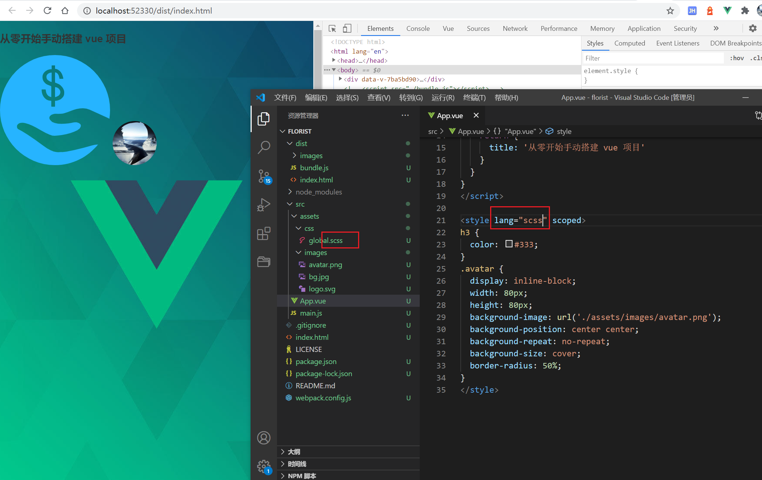Open DevTools settings gear
Screen dimensions: 762x480
point(752,29)
